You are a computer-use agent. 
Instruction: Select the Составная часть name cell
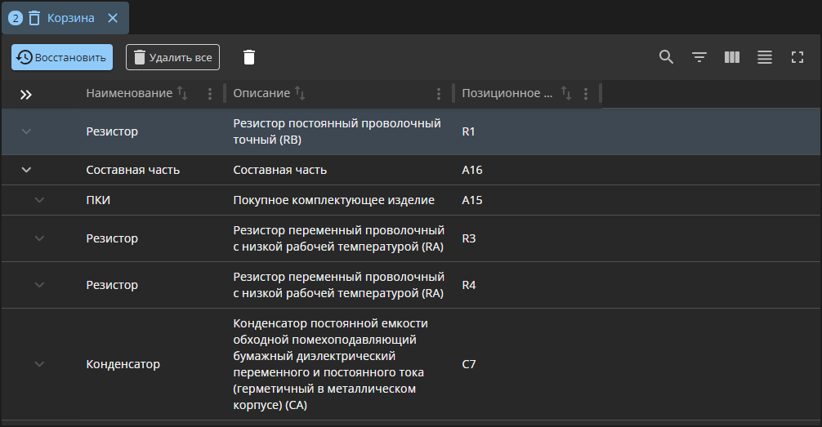tap(132, 170)
